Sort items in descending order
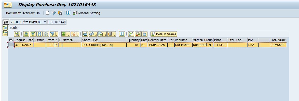The height and width of the screenshot is (101, 299). click(x=33, y=34)
